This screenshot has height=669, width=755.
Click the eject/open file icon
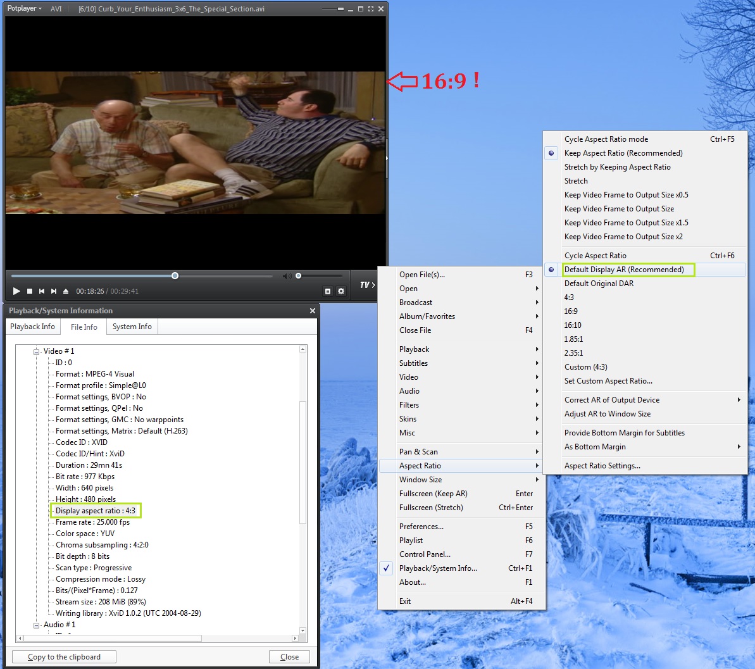66,291
